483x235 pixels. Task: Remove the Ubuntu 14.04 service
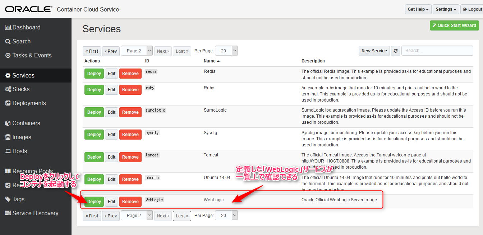click(130, 179)
